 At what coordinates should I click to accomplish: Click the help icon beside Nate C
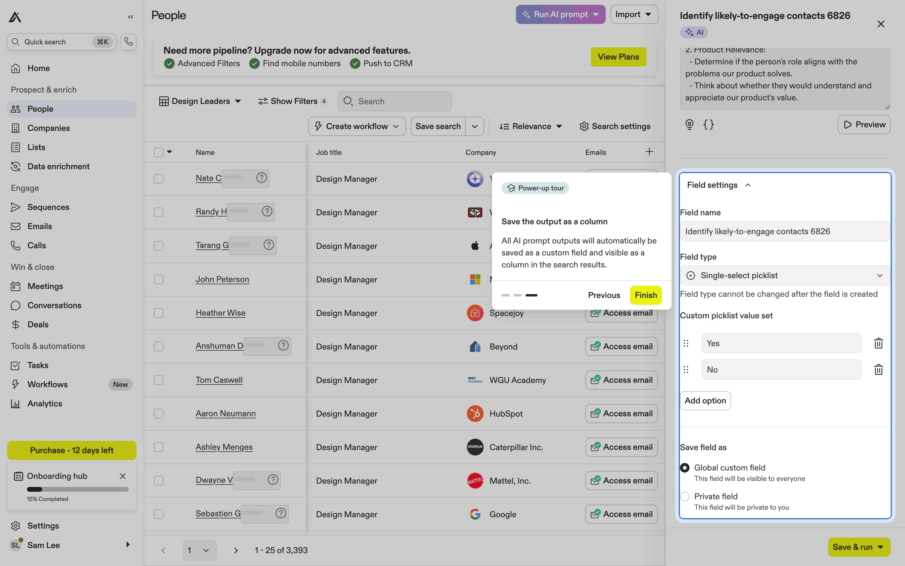(261, 178)
